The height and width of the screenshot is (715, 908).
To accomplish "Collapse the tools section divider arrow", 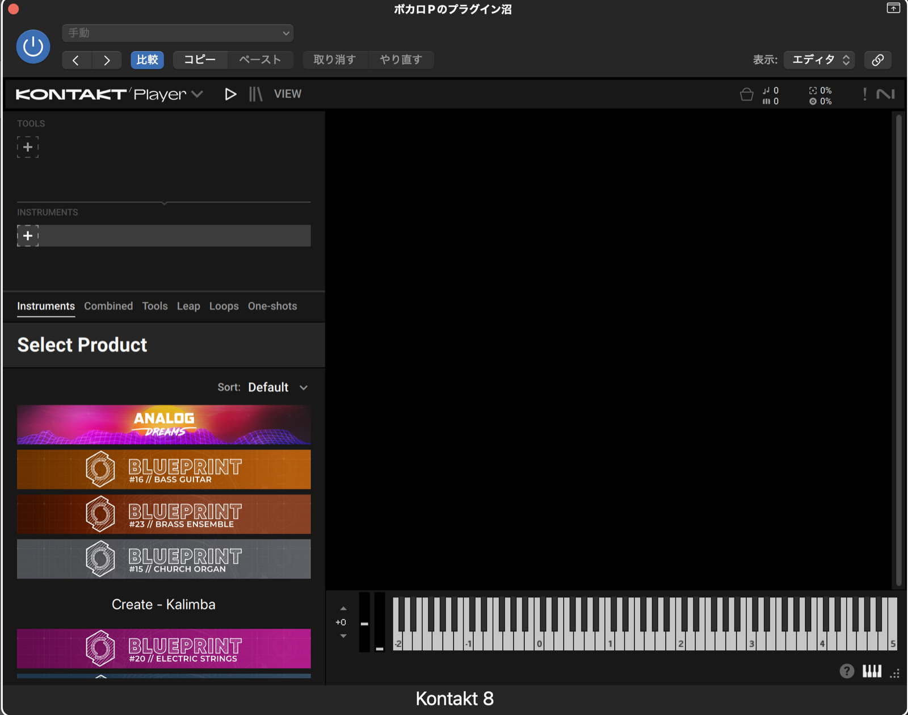I will [x=164, y=203].
